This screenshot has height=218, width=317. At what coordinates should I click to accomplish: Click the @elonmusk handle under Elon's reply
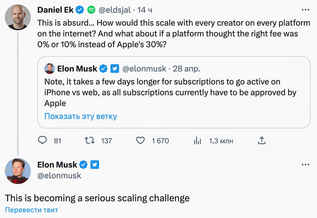[x=59, y=175]
